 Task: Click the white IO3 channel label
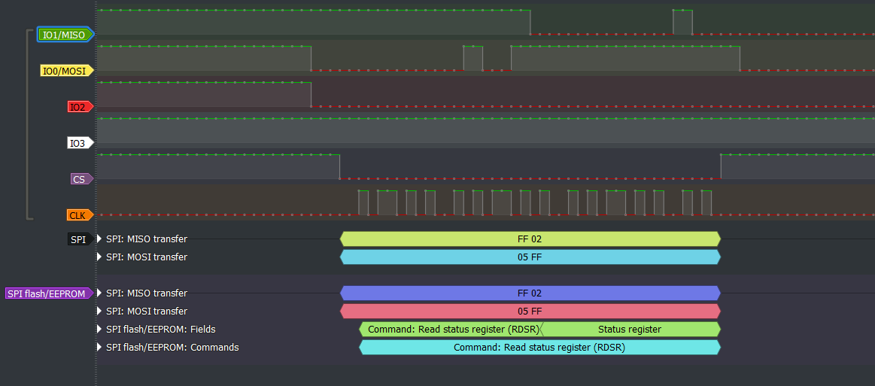click(x=81, y=143)
